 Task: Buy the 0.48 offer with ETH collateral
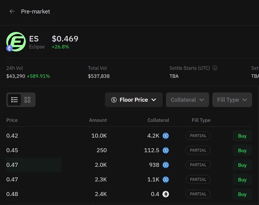point(242,194)
